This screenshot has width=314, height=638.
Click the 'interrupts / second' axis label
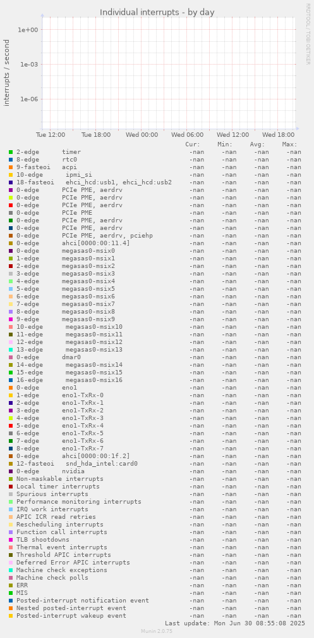(x=6, y=73)
